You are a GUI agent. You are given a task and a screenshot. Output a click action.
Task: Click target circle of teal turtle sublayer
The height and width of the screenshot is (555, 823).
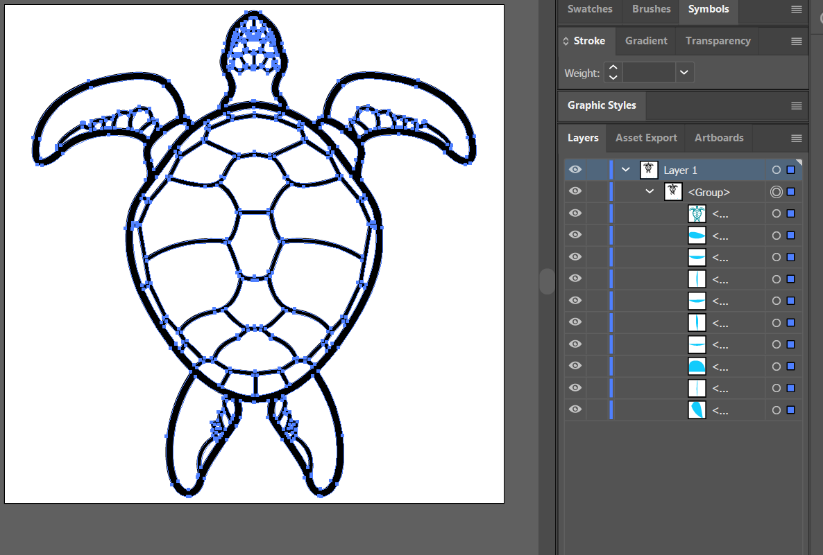[777, 214]
